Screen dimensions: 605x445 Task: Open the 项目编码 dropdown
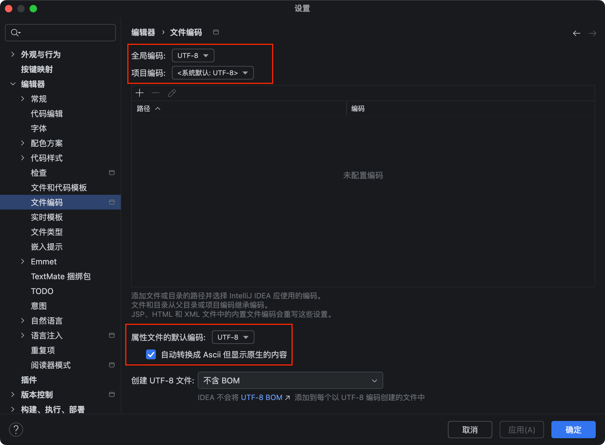coord(212,73)
